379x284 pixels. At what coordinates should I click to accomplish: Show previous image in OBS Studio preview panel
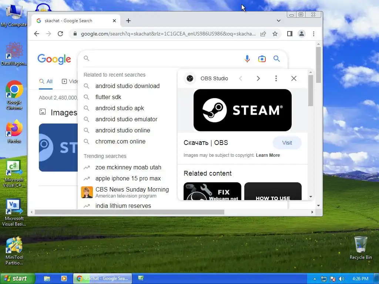click(241, 78)
